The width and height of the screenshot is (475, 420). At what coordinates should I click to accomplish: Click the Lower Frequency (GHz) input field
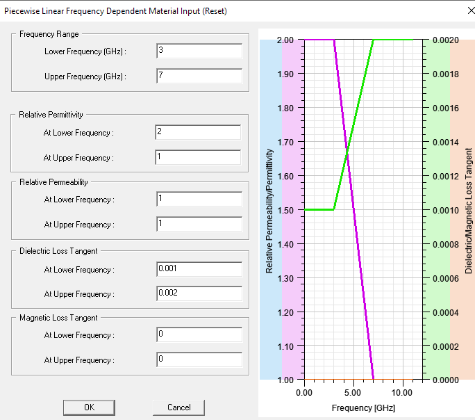click(x=199, y=51)
